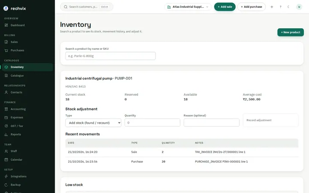Click the Reports chart icon

tap(6, 135)
